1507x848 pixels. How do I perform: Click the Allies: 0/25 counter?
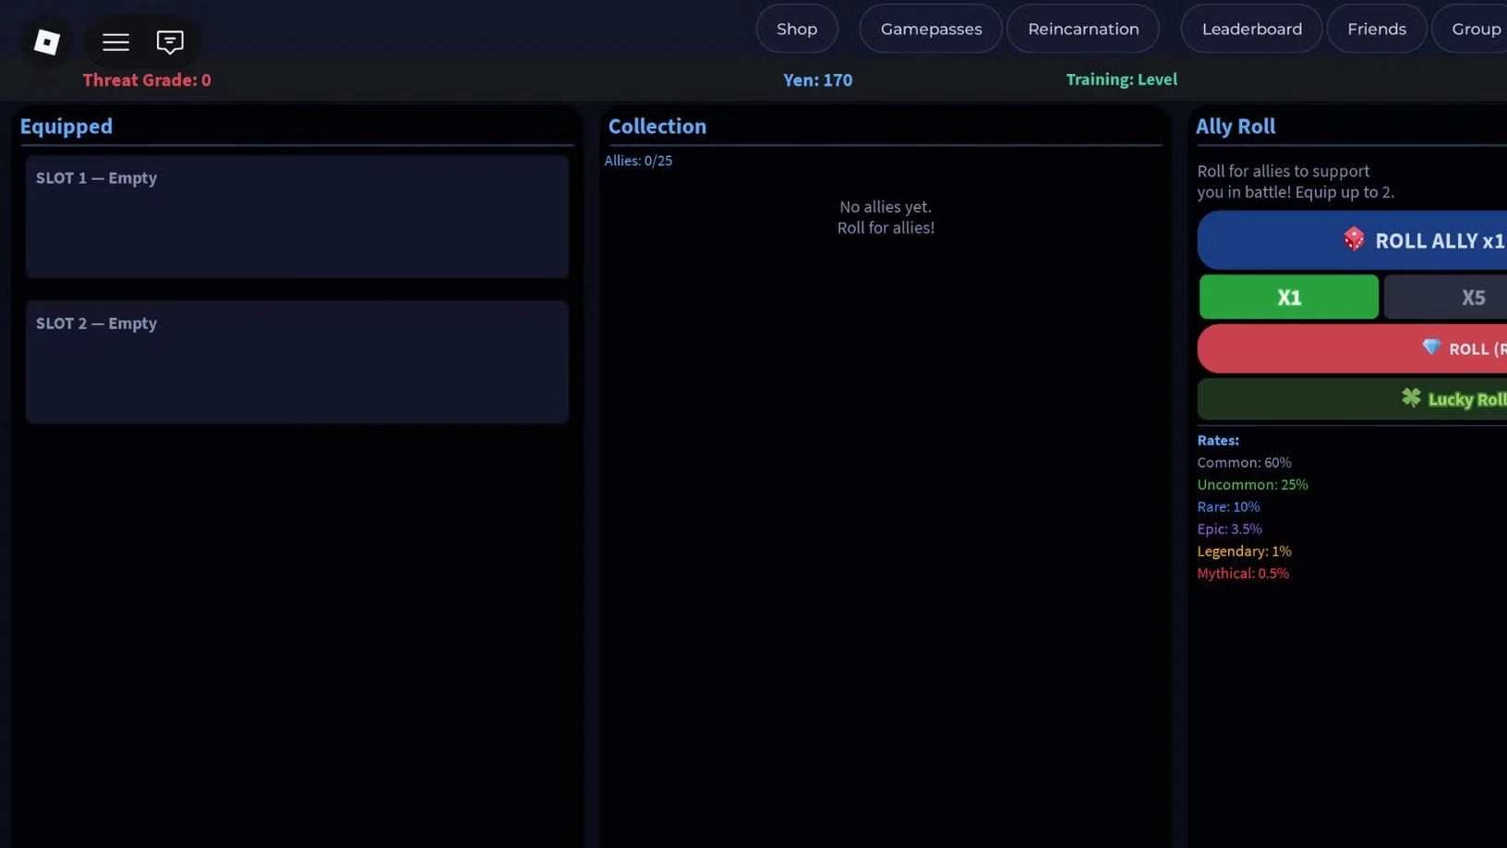(638, 161)
